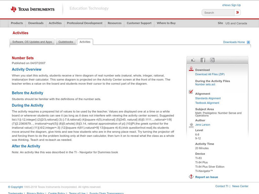Image resolution: width=259 pixels, height=194 pixels.
Task: Share activity via the Twitter icon
Action: point(212,60)
